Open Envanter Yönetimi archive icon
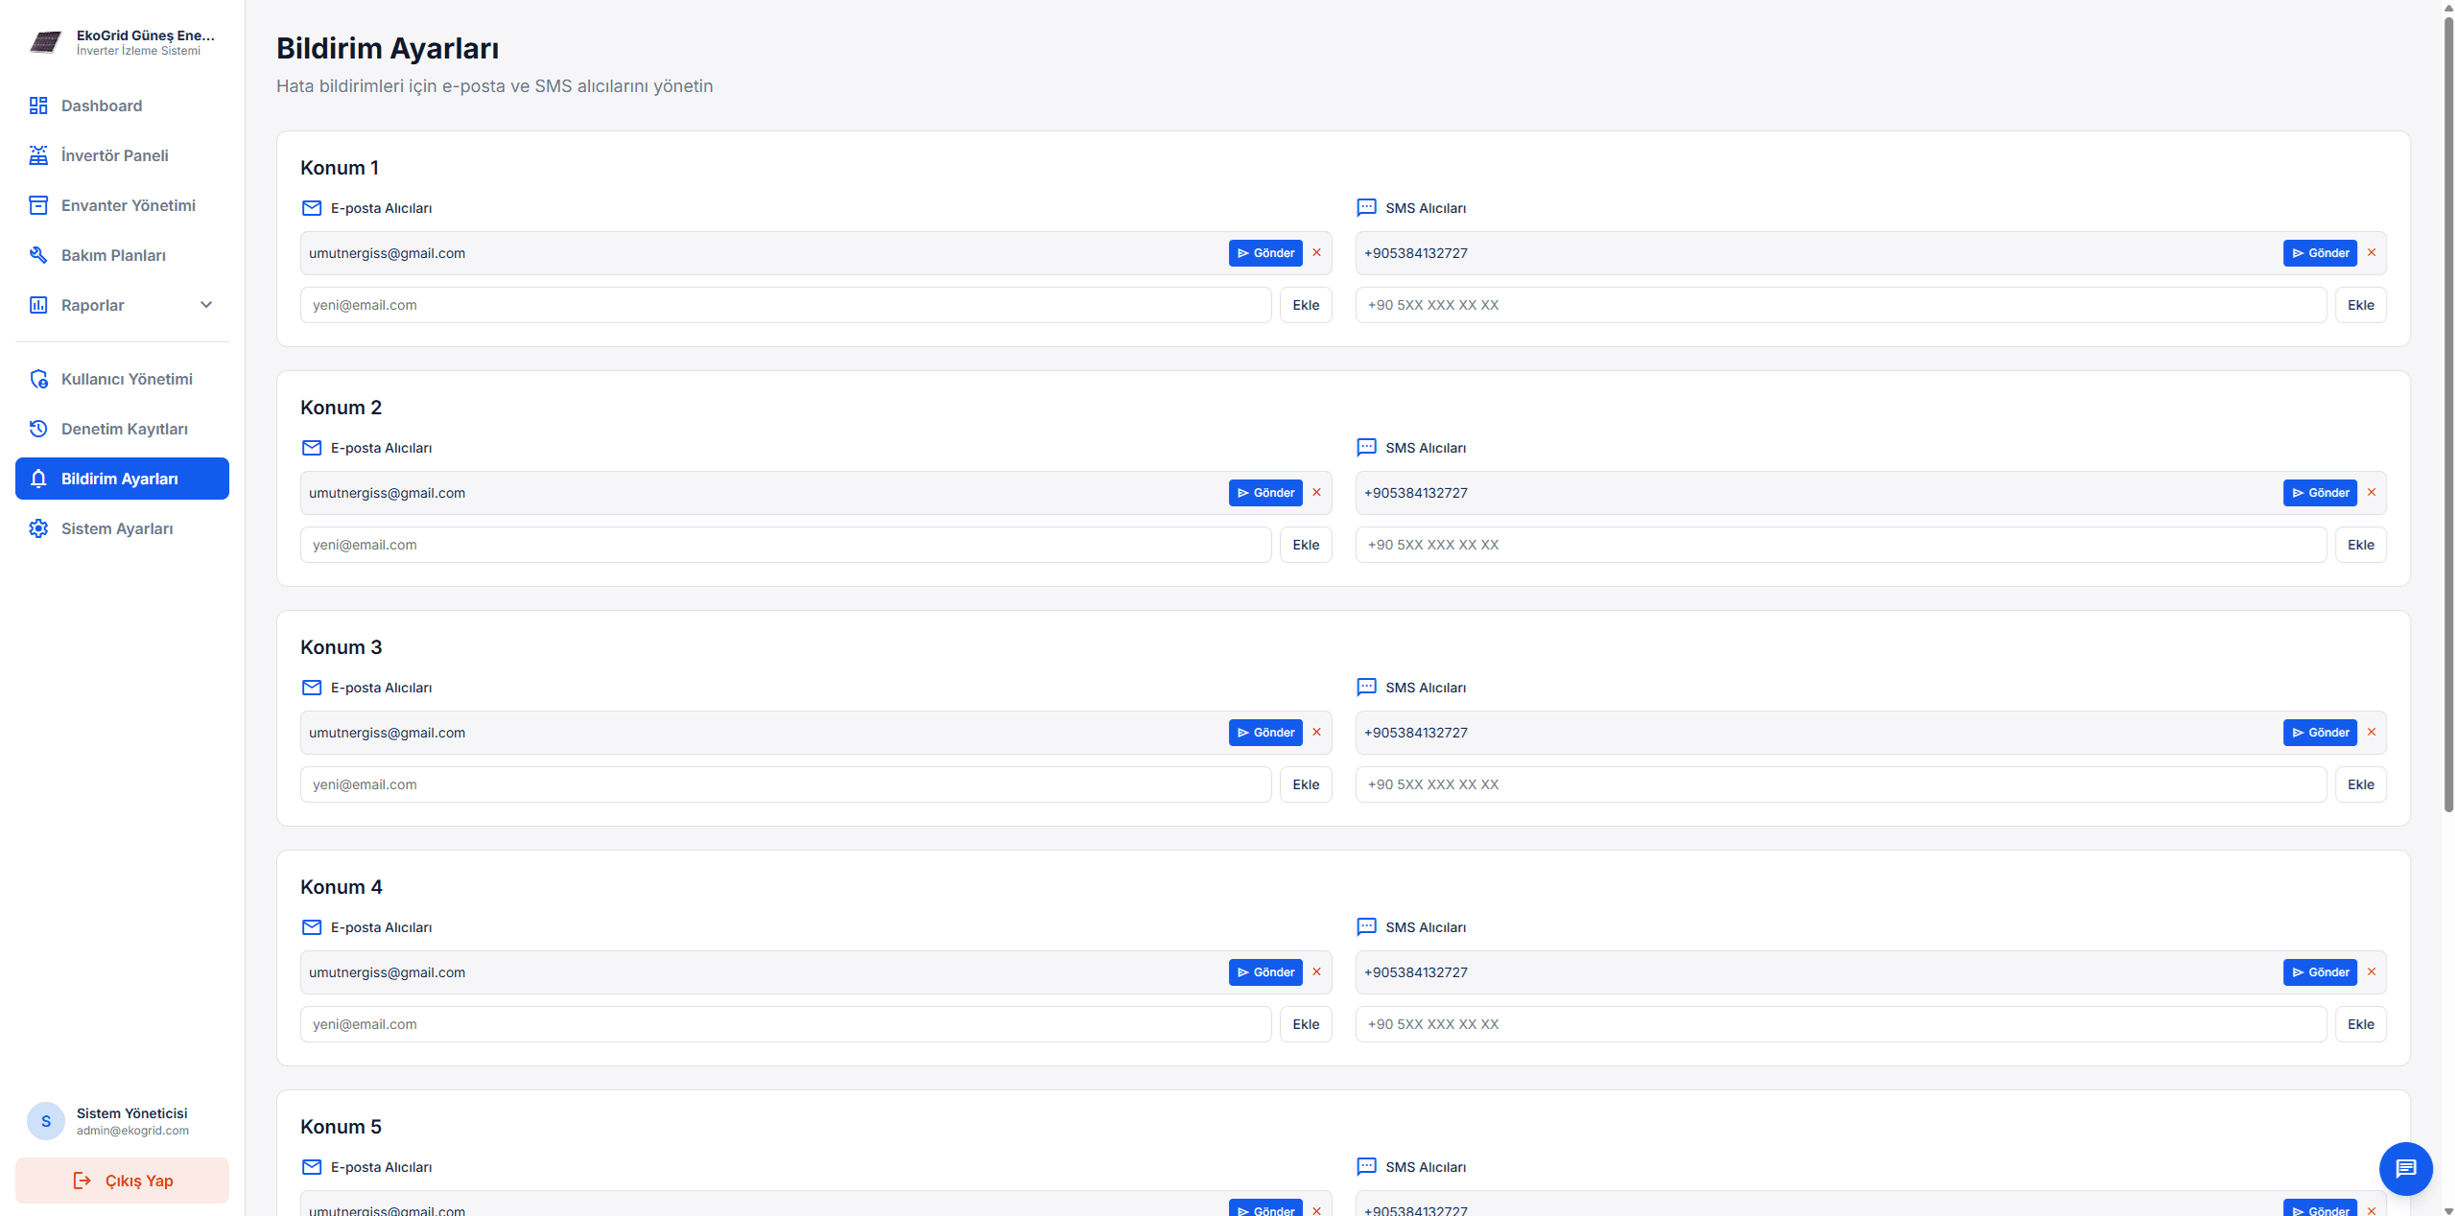This screenshot has width=2455, height=1216. [38, 205]
